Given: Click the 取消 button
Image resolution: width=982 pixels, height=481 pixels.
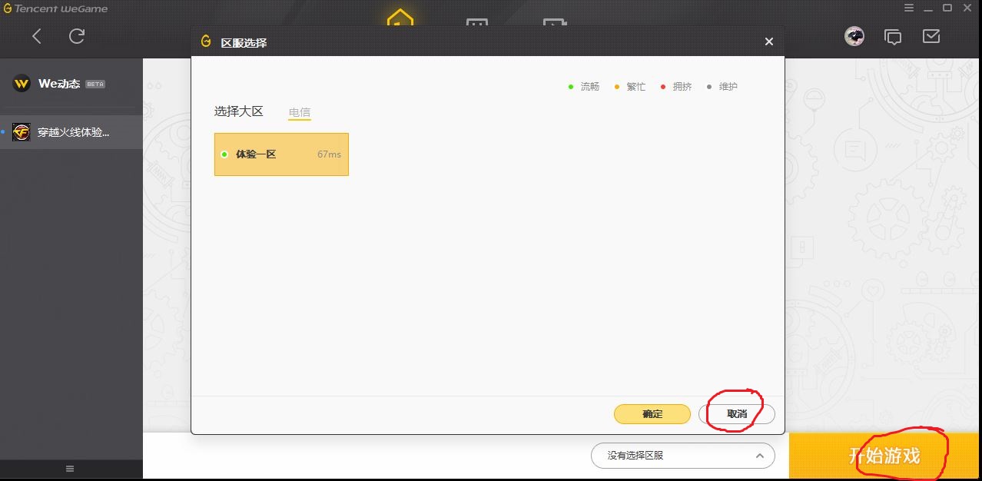Looking at the screenshot, I should [x=737, y=414].
